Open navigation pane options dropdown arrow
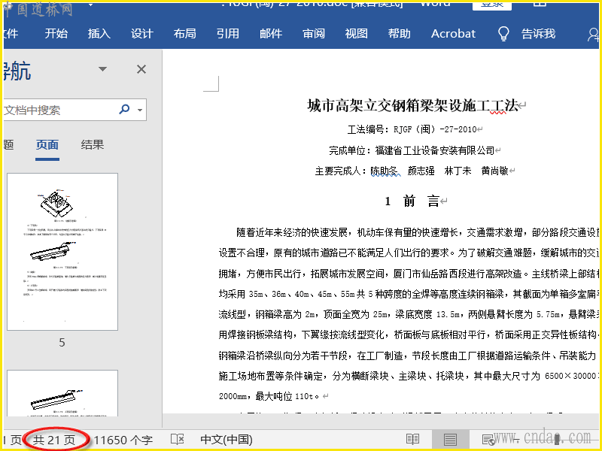 (x=103, y=69)
